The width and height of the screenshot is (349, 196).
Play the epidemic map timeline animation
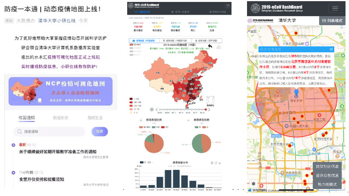click(152, 109)
